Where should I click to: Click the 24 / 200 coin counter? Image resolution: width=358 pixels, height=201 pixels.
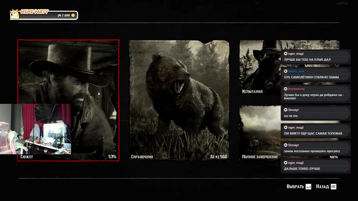(x=64, y=15)
